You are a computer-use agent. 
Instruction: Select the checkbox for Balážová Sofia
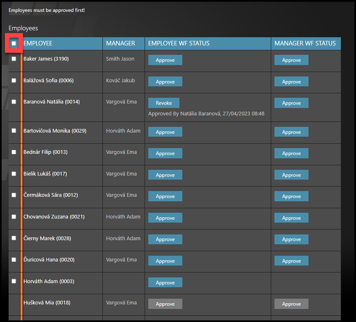click(x=14, y=81)
